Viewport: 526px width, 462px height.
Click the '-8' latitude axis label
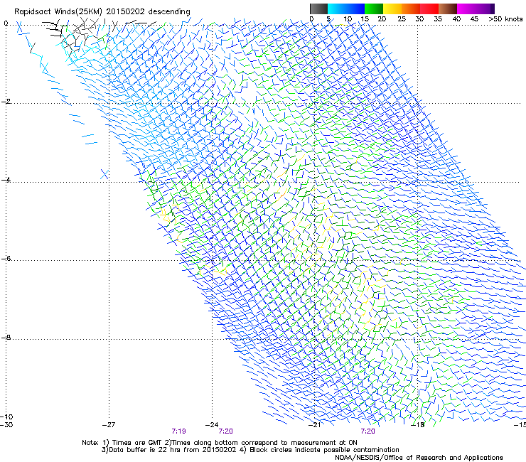6,337
